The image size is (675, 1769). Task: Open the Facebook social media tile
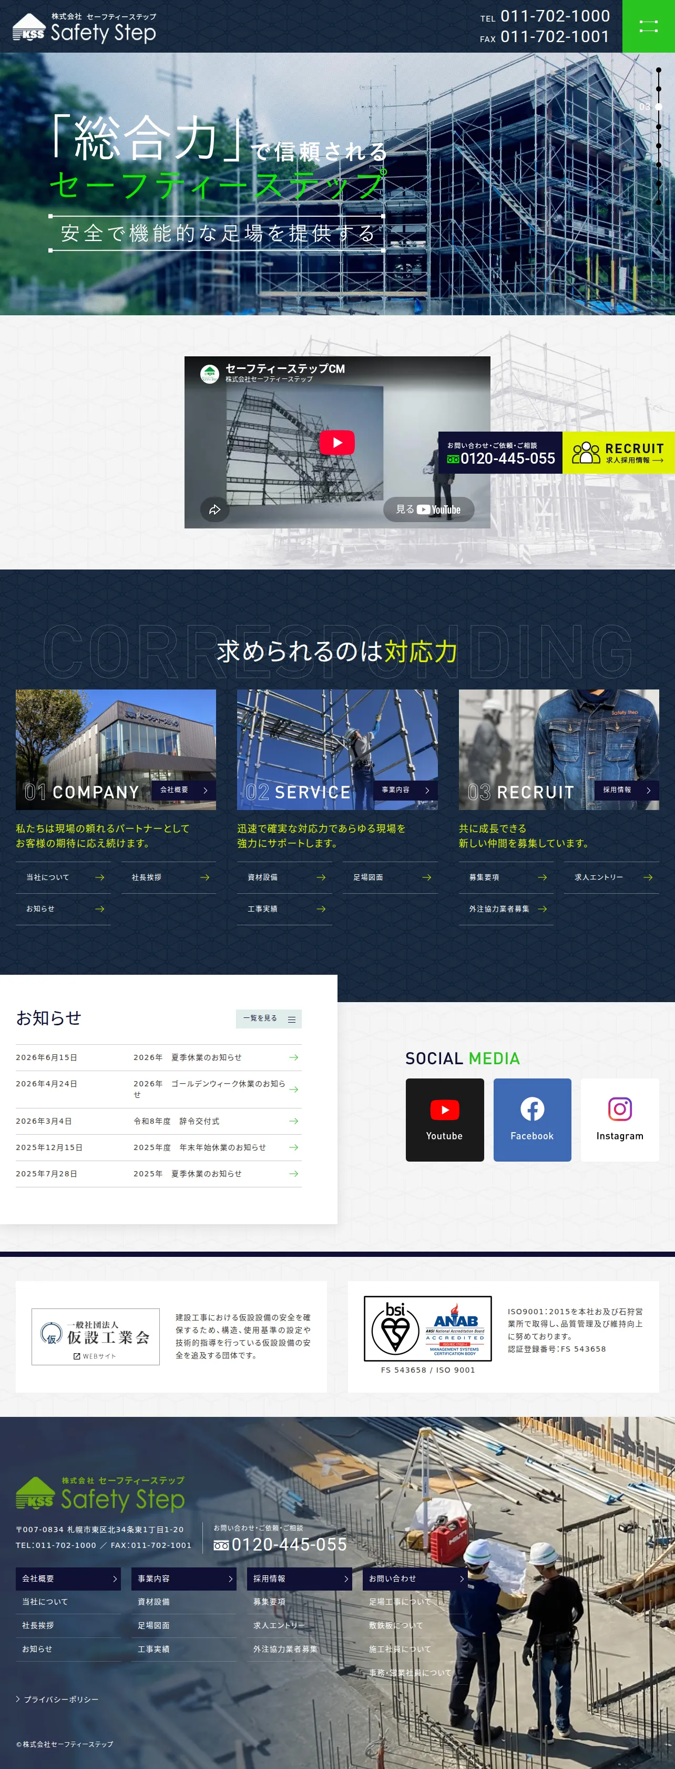[533, 1120]
